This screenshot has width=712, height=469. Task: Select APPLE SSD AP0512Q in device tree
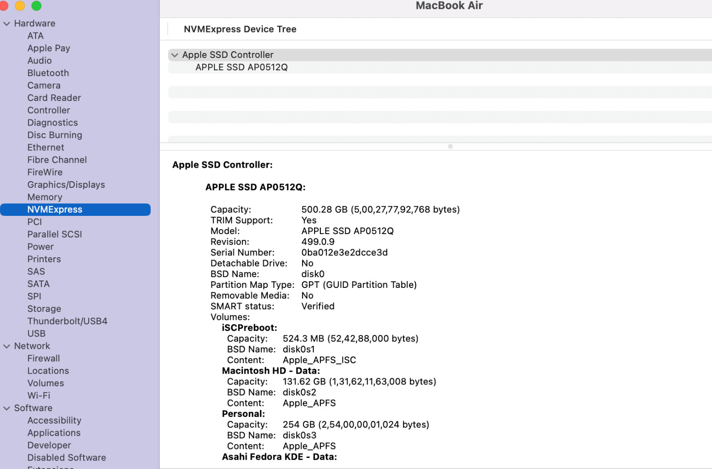(x=241, y=67)
